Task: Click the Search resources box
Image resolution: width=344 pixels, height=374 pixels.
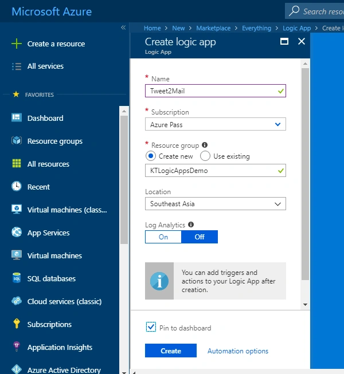Action: [314, 11]
